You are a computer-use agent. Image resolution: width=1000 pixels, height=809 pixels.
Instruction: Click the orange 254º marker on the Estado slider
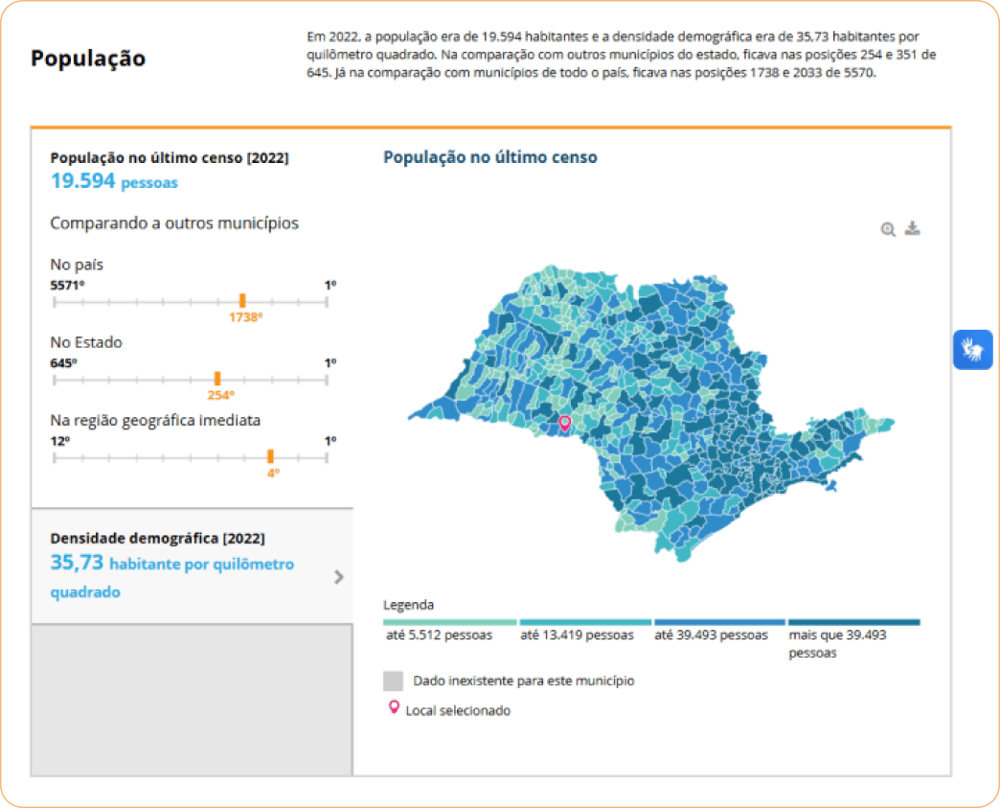coord(218,376)
